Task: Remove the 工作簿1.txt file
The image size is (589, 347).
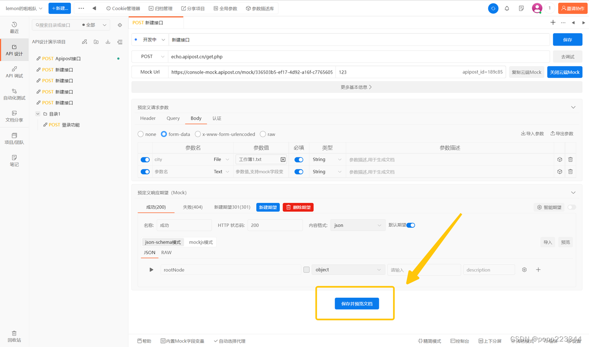Action: (x=283, y=160)
